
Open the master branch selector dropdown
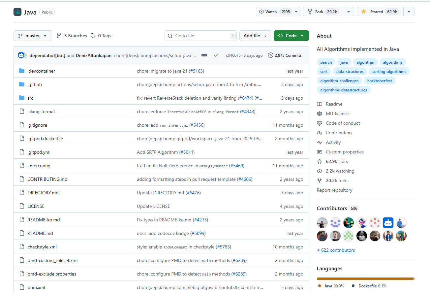pyautogui.click(x=33, y=36)
